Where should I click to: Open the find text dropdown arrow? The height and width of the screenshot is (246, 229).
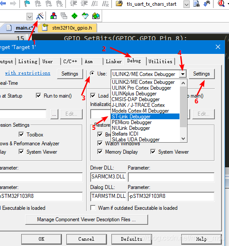coord(187,4)
